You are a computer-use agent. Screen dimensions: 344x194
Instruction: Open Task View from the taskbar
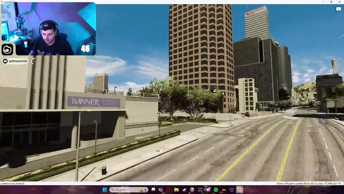[x=153, y=190]
